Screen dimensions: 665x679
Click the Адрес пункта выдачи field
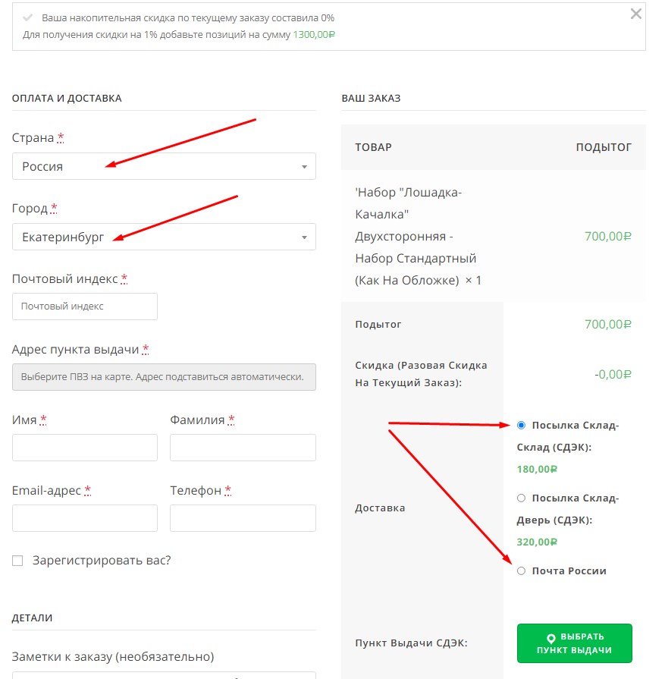(x=164, y=377)
